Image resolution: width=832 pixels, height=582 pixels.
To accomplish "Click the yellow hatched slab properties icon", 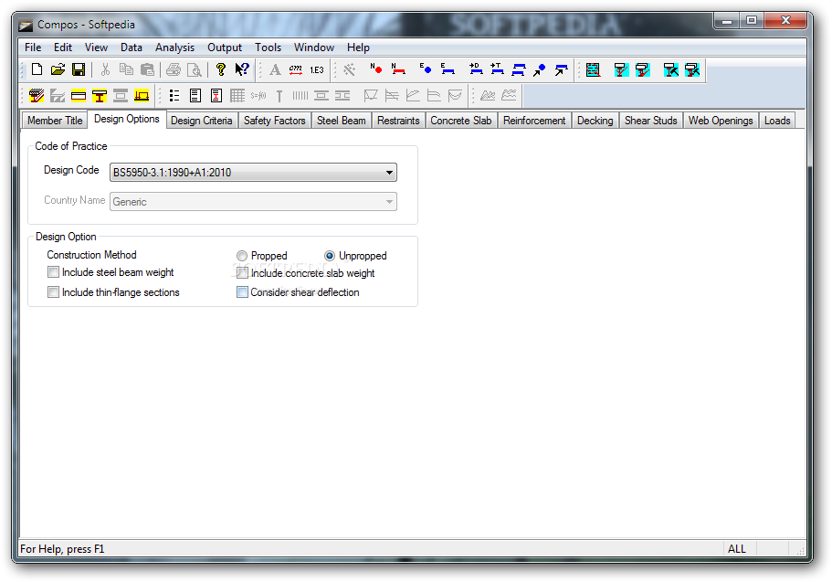I will click(37, 96).
